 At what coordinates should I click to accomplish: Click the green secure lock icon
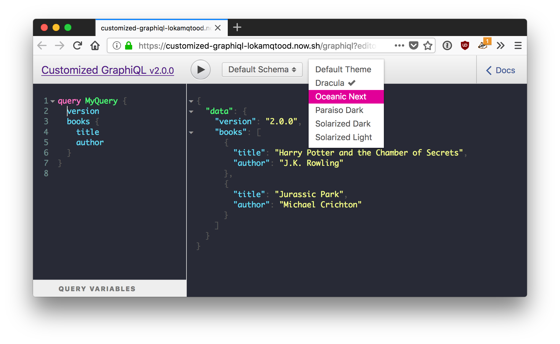[129, 45]
